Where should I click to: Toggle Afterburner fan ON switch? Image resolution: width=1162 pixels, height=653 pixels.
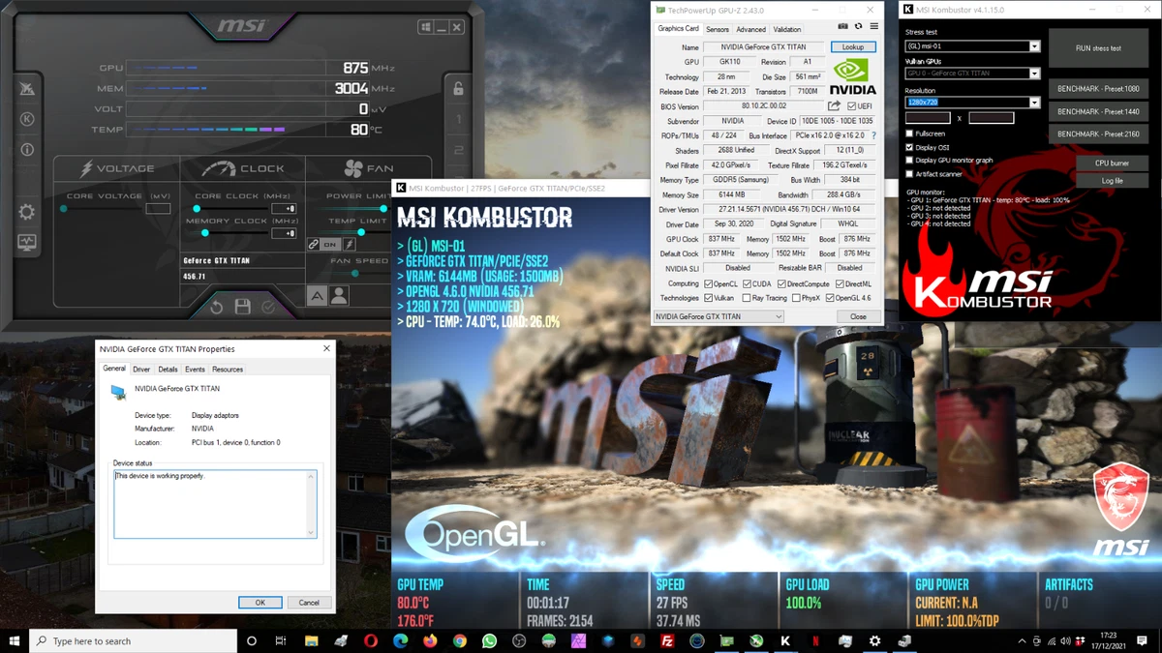click(330, 245)
